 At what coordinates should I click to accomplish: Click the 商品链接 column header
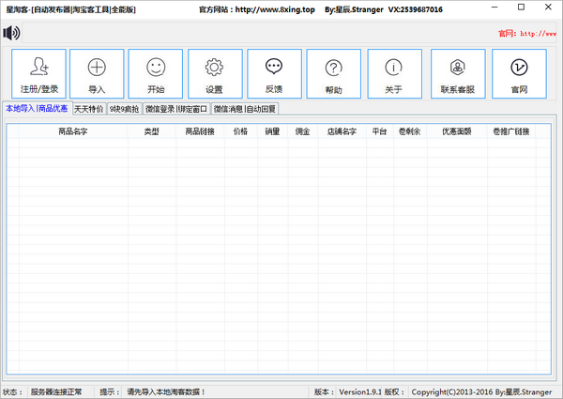[200, 131]
